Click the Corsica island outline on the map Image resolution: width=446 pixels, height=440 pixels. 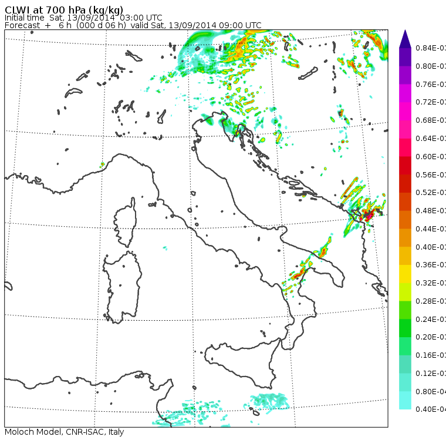pos(125,222)
